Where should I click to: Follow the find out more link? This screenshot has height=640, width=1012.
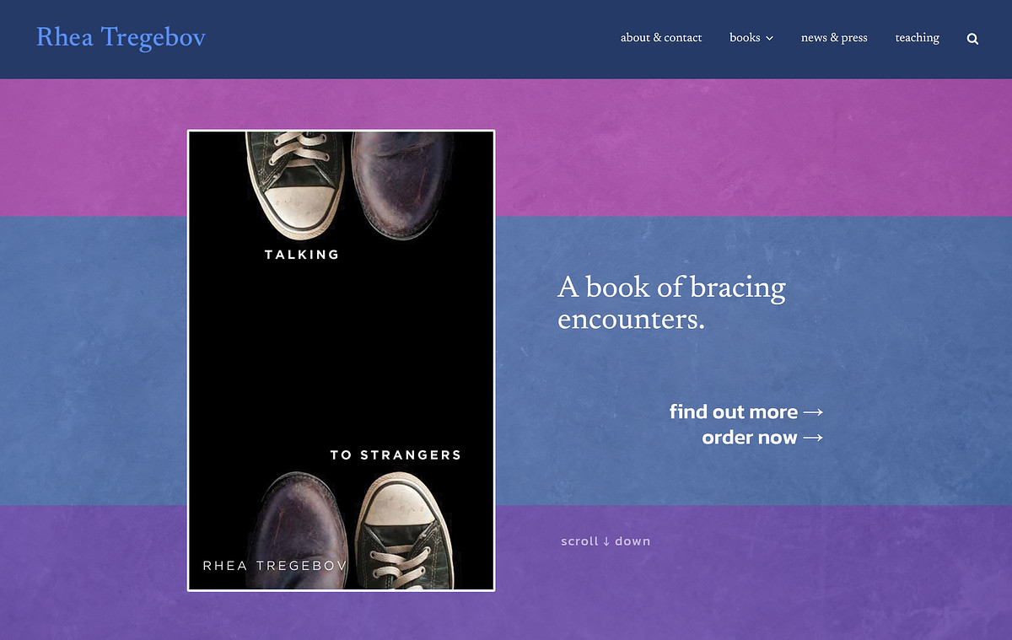coord(733,411)
